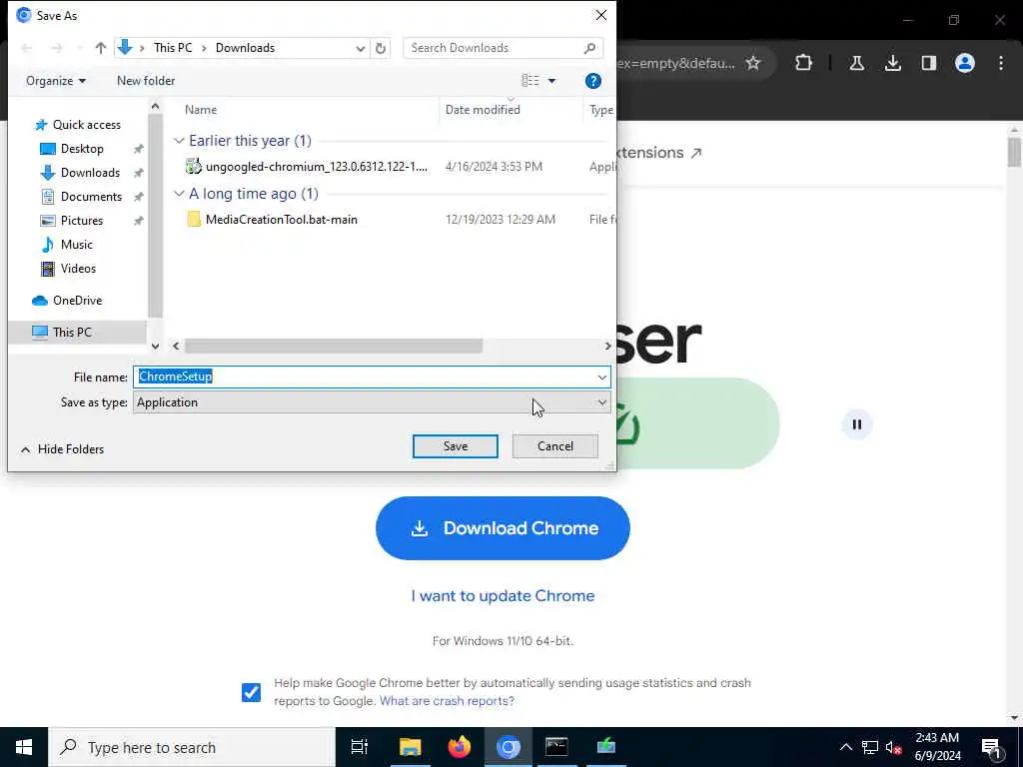Click muted volume tray icon
Screen dimensions: 1023x767
pos(893,747)
